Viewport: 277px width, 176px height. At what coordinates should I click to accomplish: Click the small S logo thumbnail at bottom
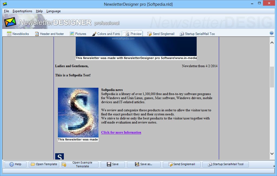[60, 156]
